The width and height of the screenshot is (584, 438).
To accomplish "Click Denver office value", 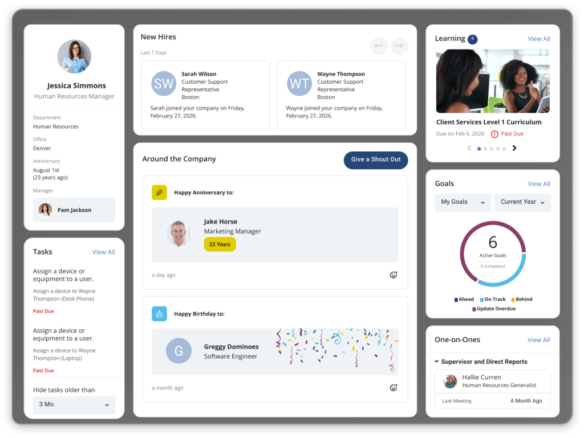I will pos(42,148).
